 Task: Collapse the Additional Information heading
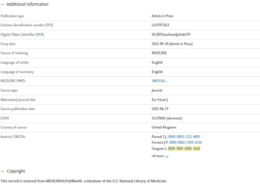point(27,4)
